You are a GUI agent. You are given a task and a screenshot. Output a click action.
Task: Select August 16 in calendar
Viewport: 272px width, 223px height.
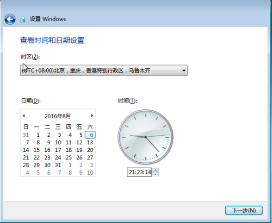coord(47,150)
